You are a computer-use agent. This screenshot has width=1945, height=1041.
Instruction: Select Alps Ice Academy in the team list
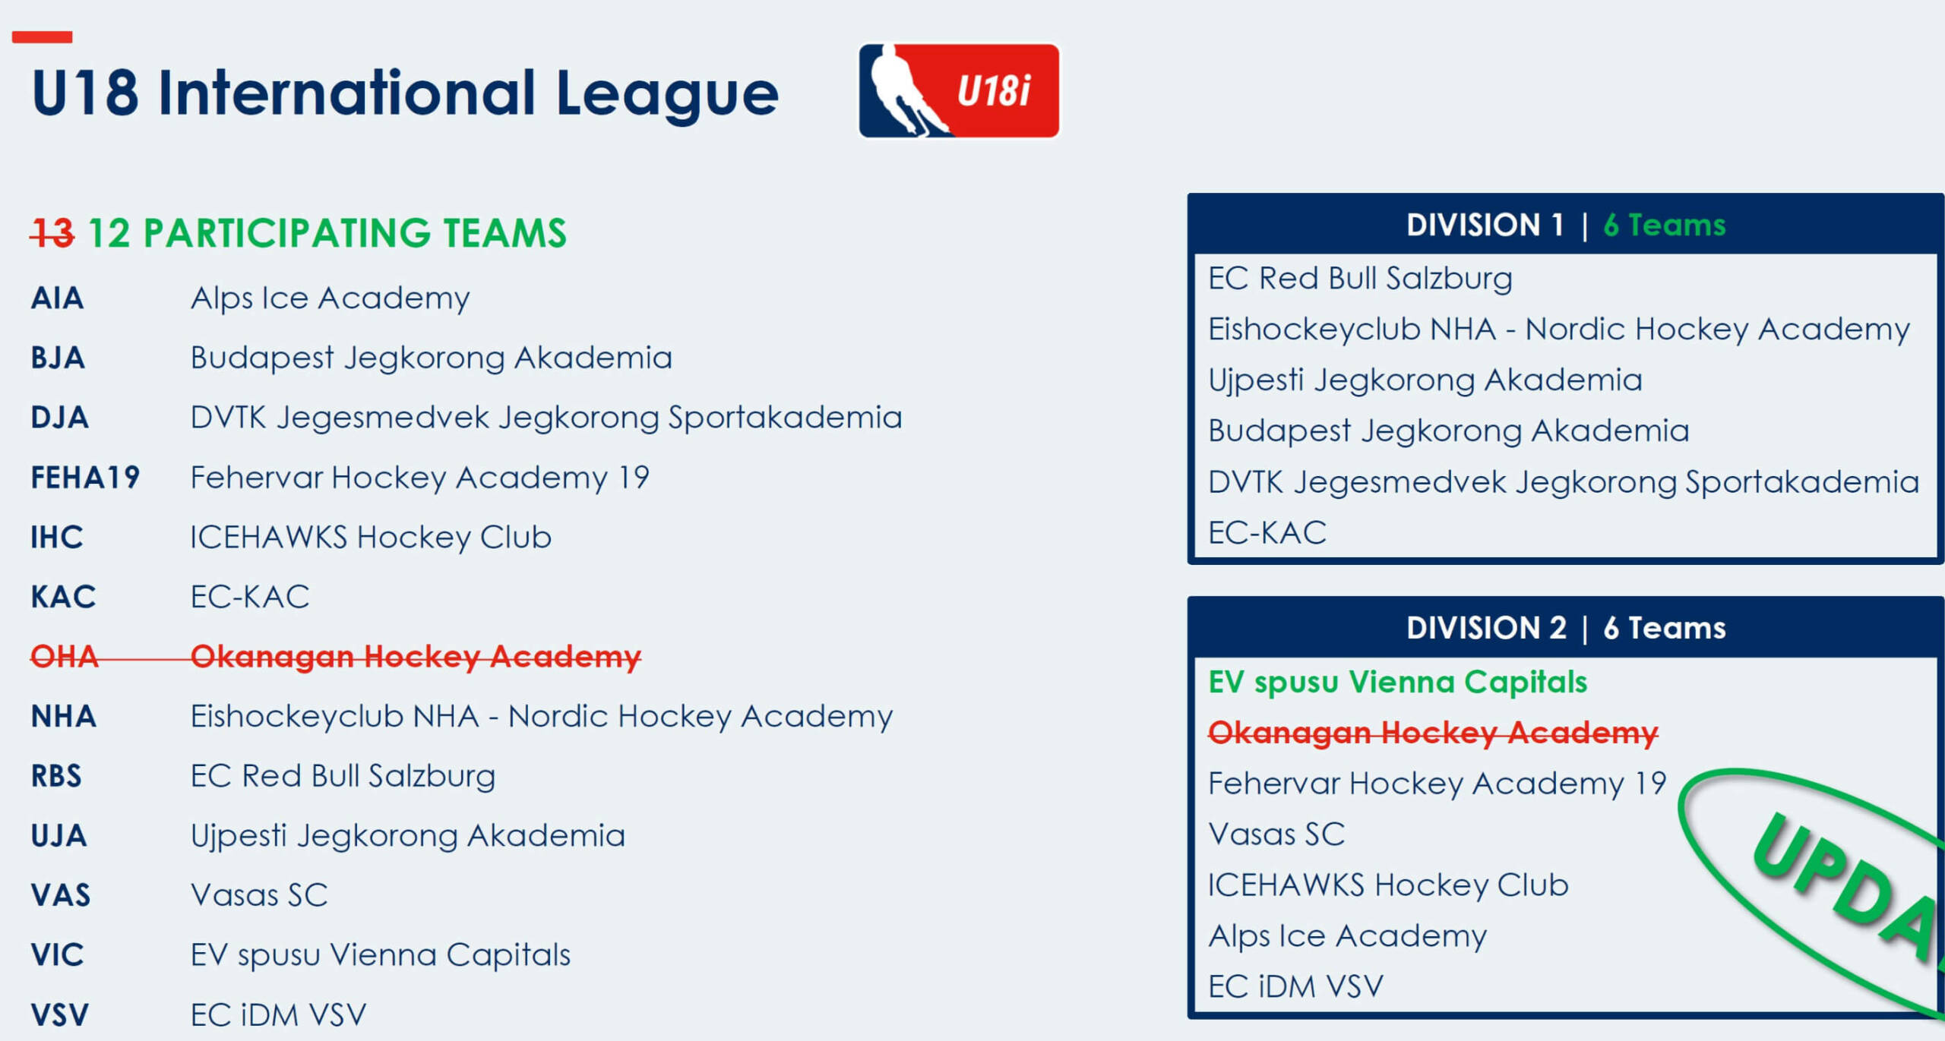[330, 298]
